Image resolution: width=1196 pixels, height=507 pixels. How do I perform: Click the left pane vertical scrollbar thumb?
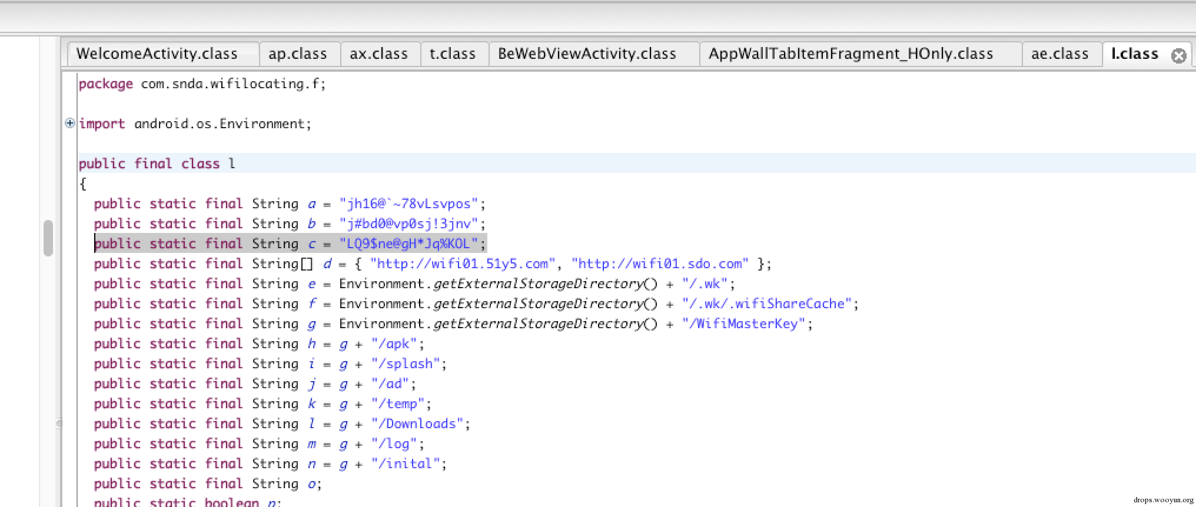48,238
